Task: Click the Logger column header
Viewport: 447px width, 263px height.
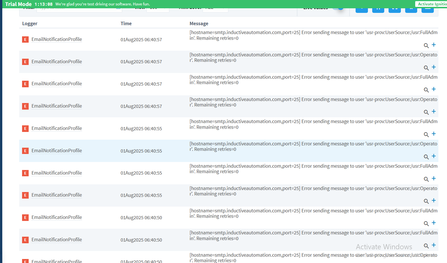Action: coord(30,23)
